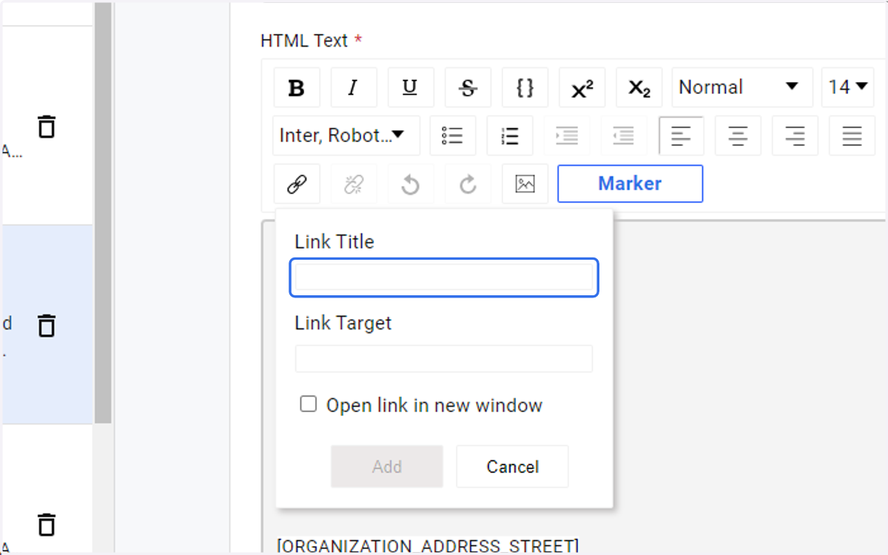
Task: Click the remove link (unlink) icon
Action: coord(354,184)
